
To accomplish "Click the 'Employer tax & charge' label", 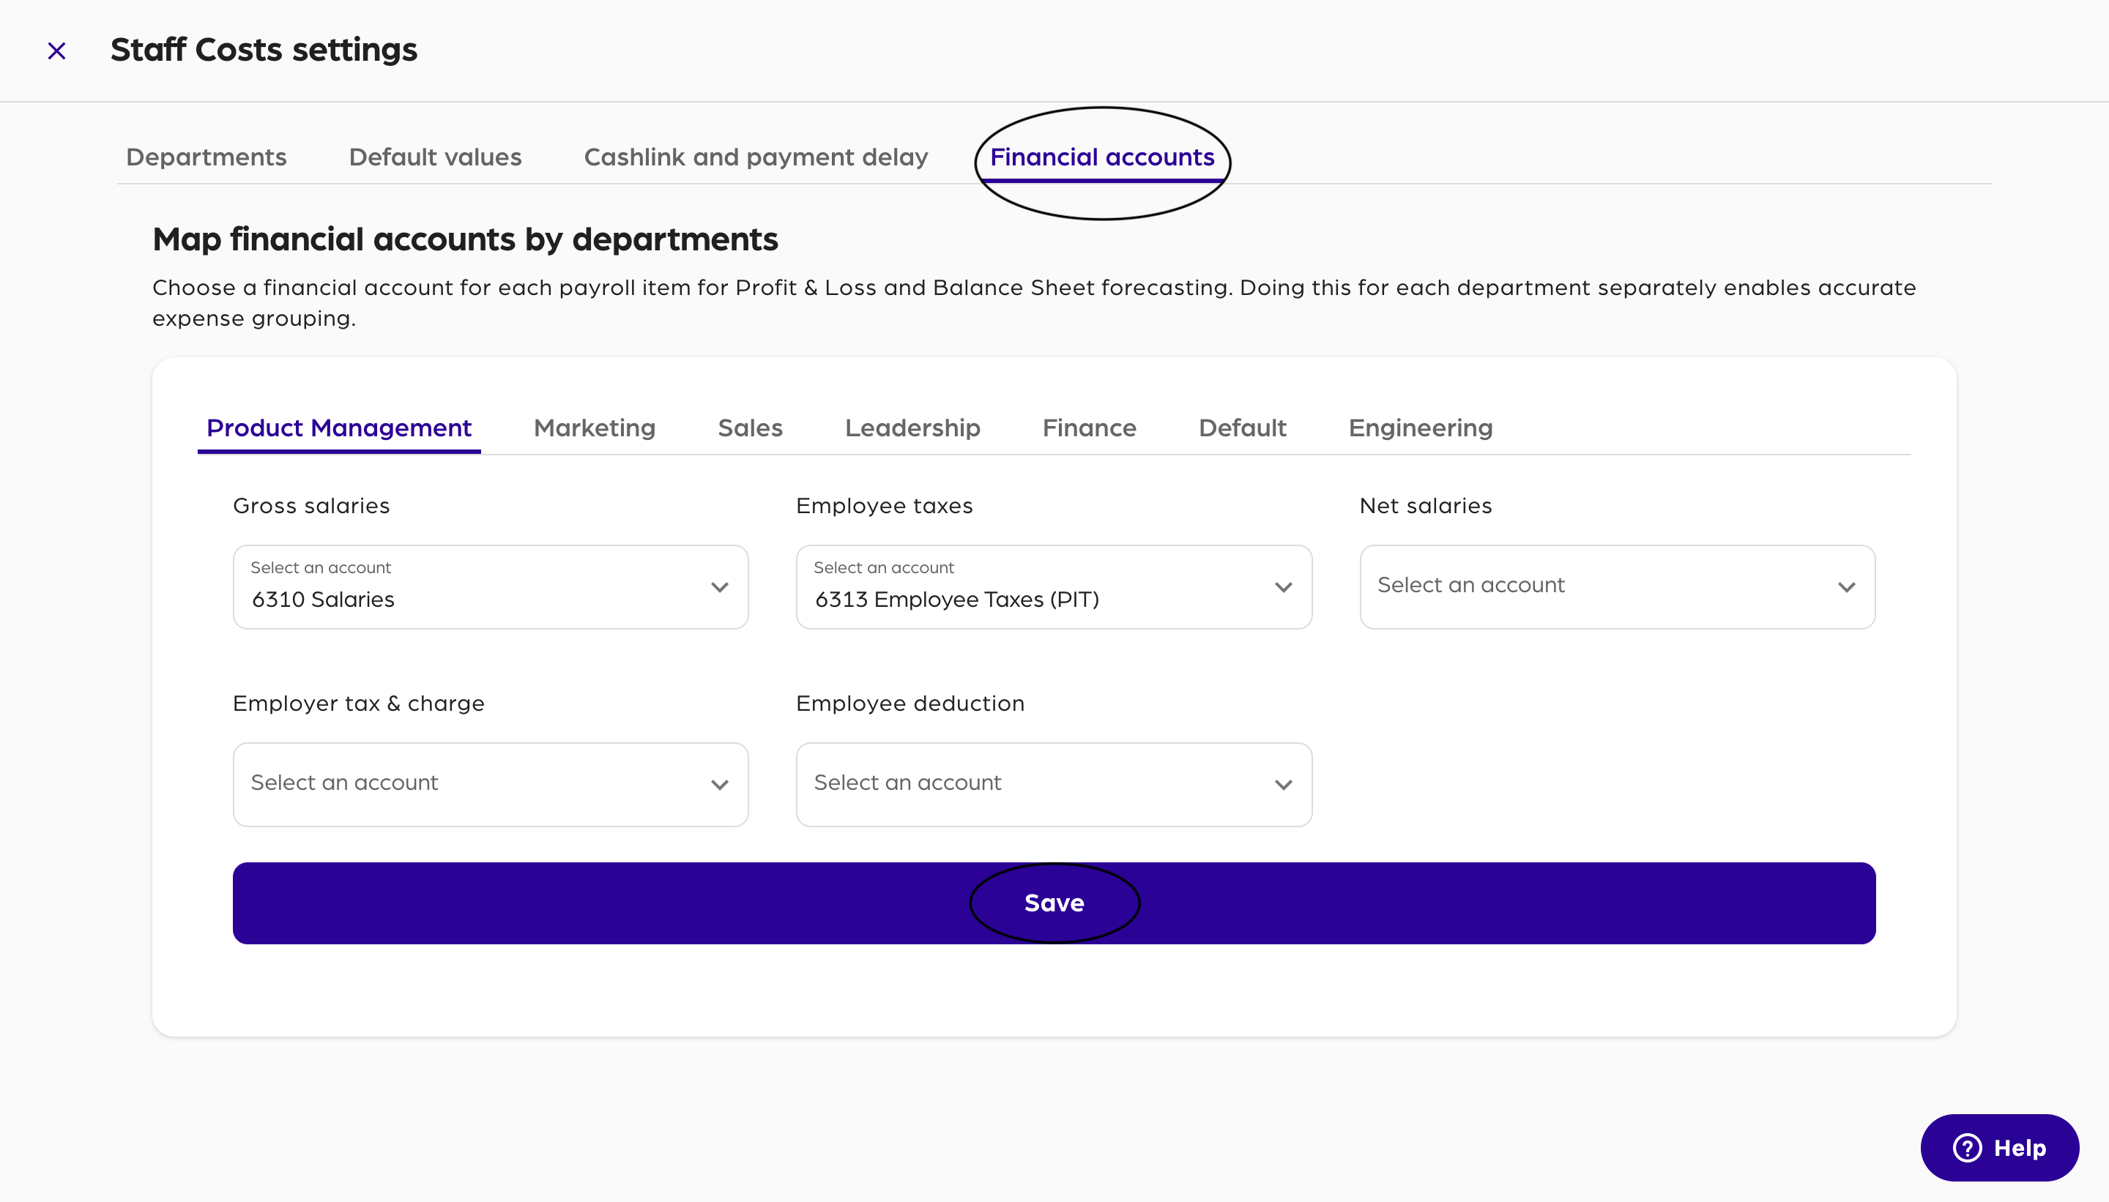I will tap(358, 703).
